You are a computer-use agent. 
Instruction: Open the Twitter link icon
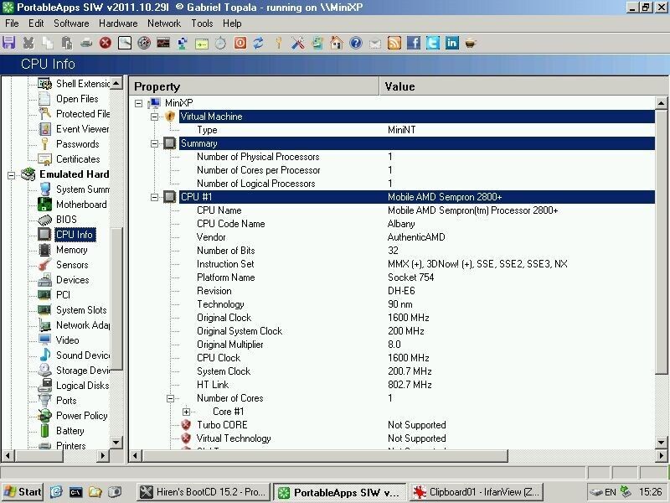coord(432,43)
